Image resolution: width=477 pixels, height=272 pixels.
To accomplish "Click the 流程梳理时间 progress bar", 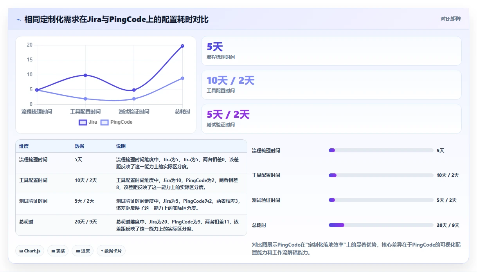I will point(381,150).
